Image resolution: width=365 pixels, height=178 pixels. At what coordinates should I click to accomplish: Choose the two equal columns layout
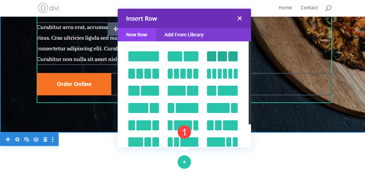(183, 56)
